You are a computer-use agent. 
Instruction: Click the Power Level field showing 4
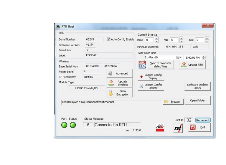(92, 72)
